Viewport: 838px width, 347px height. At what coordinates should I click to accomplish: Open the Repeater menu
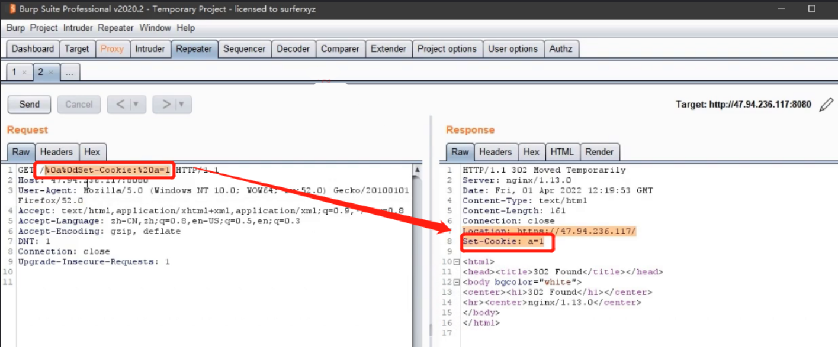tap(116, 28)
